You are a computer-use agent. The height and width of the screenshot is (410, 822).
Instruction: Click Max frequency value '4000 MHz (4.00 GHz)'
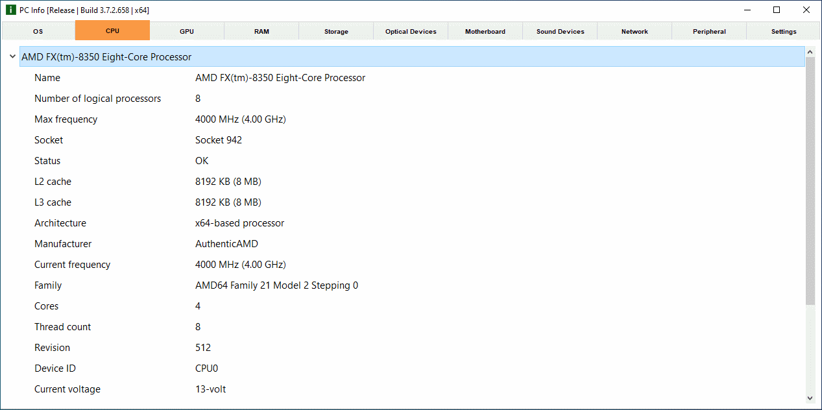(x=241, y=119)
